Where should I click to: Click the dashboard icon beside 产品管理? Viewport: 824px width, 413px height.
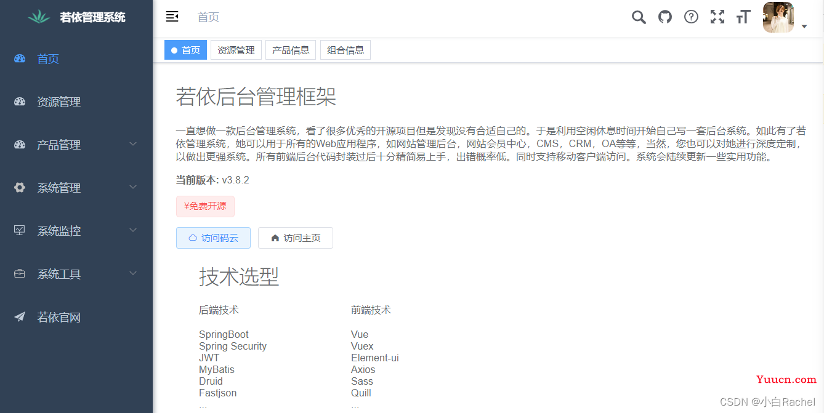point(20,145)
